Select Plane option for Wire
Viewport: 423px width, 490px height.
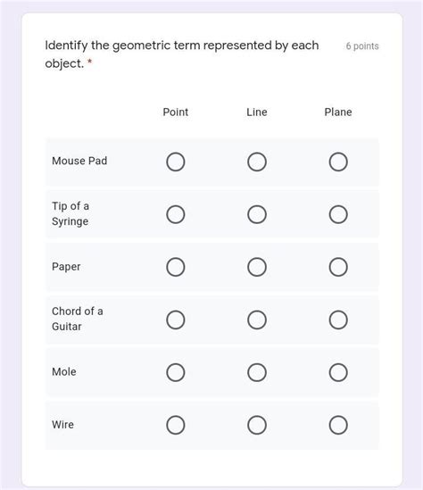(338, 425)
